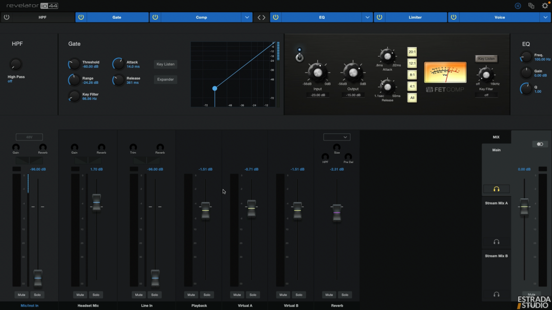This screenshot has height=310, width=552.
Task: Click the Playback channel fader
Action: point(206,210)
